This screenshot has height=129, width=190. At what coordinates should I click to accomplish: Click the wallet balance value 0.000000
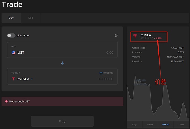108,73
